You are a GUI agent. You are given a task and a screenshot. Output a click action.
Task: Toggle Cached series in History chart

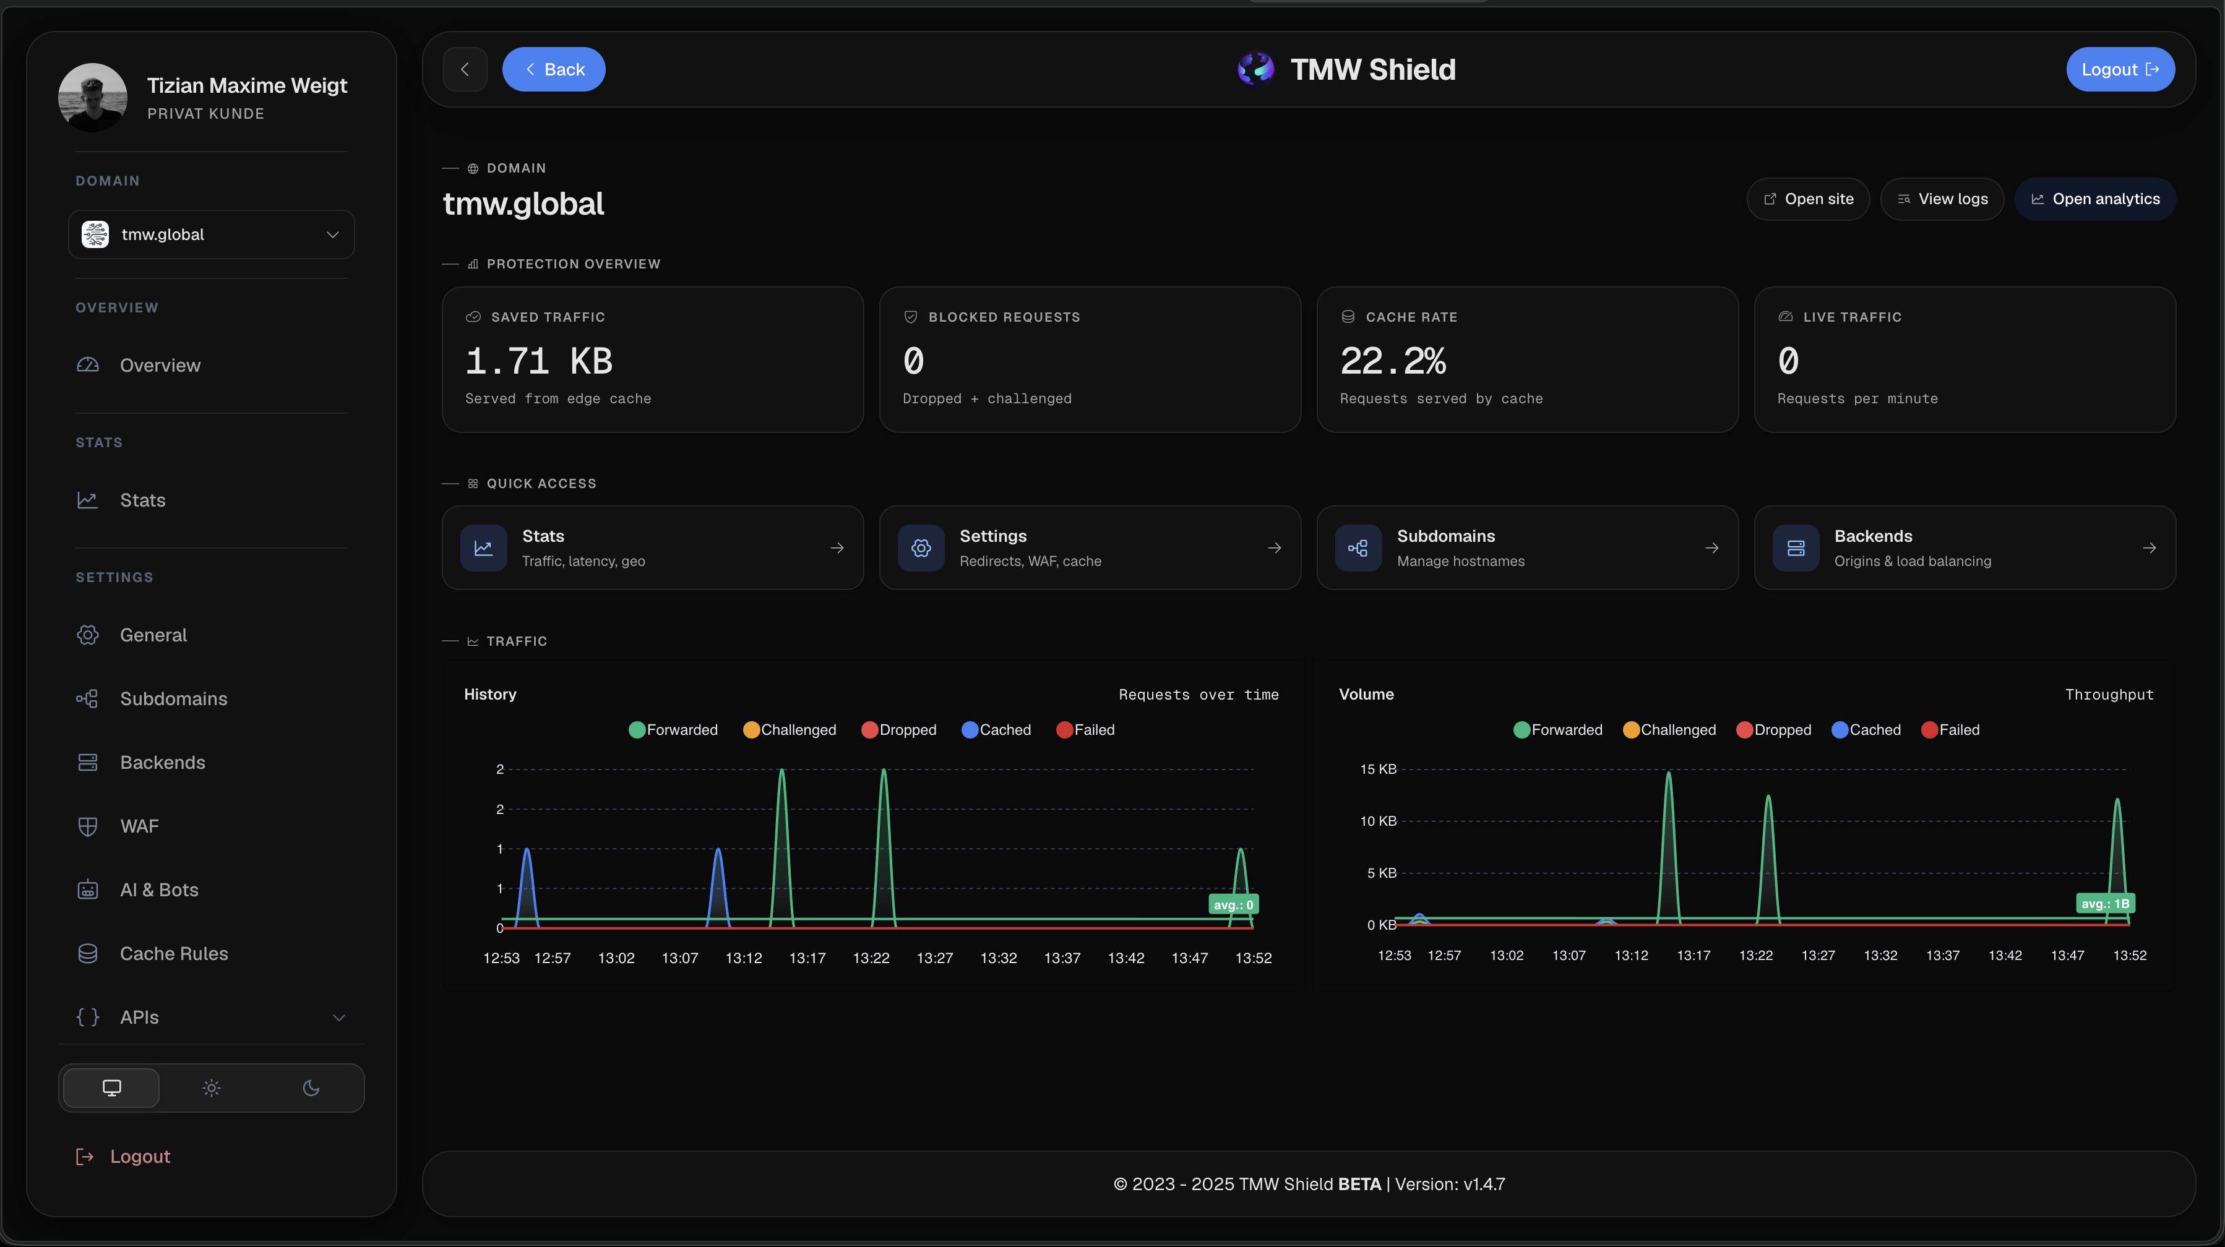(996, 730)
